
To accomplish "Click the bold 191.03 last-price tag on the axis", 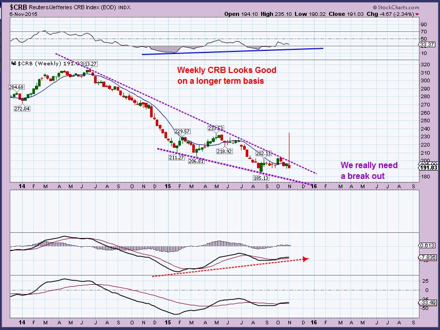I will (x=429, y=168).
